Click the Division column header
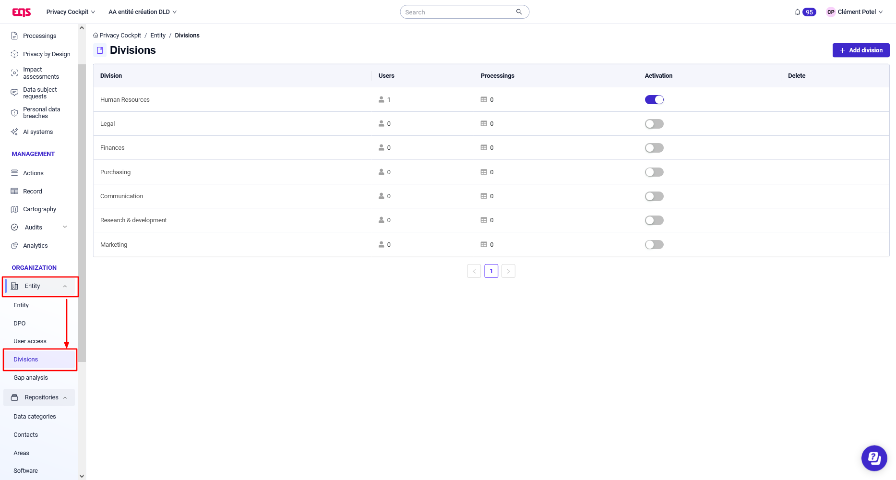The image size is (896, 480). click(111, 76)
